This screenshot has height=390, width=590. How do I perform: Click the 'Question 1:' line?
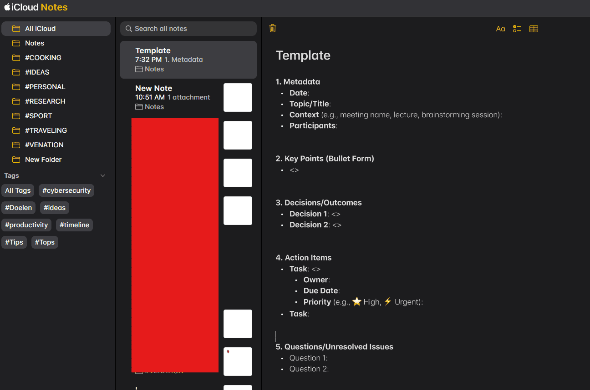309,358
